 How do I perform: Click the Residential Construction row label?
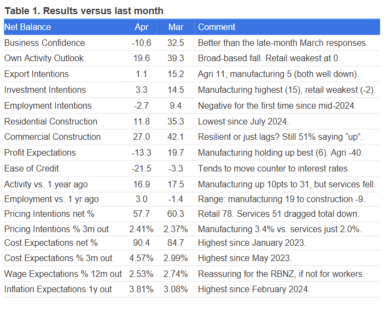click(x=51, y=121)
